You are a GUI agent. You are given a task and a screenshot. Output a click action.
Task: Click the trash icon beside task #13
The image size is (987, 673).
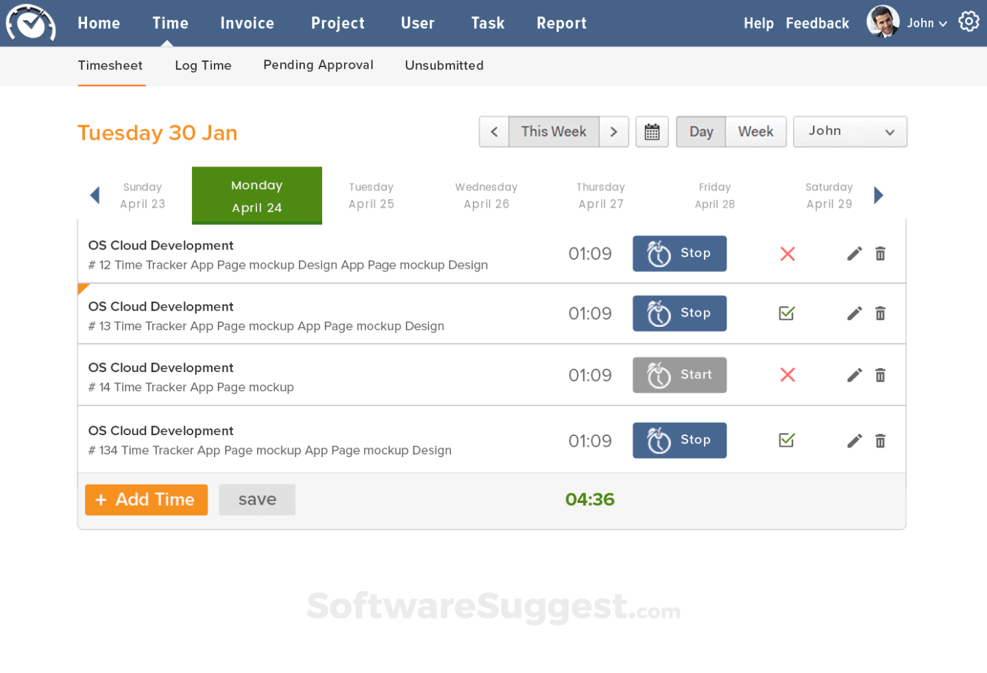[880, 313]
